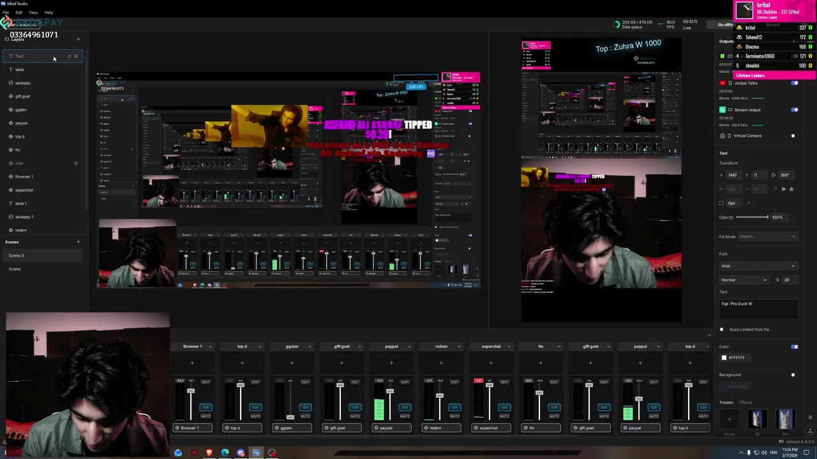Click the Virtual Camera icon
The width and height of the screenshot is (817, 459).
[x=723, y=136]
